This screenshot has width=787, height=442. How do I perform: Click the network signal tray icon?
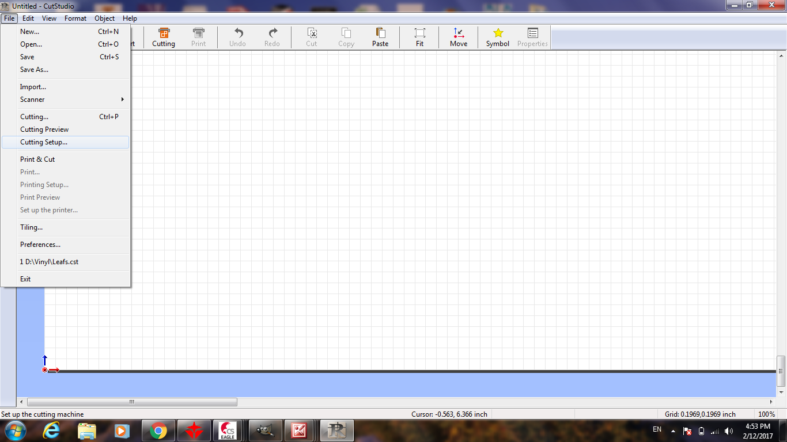715,431
